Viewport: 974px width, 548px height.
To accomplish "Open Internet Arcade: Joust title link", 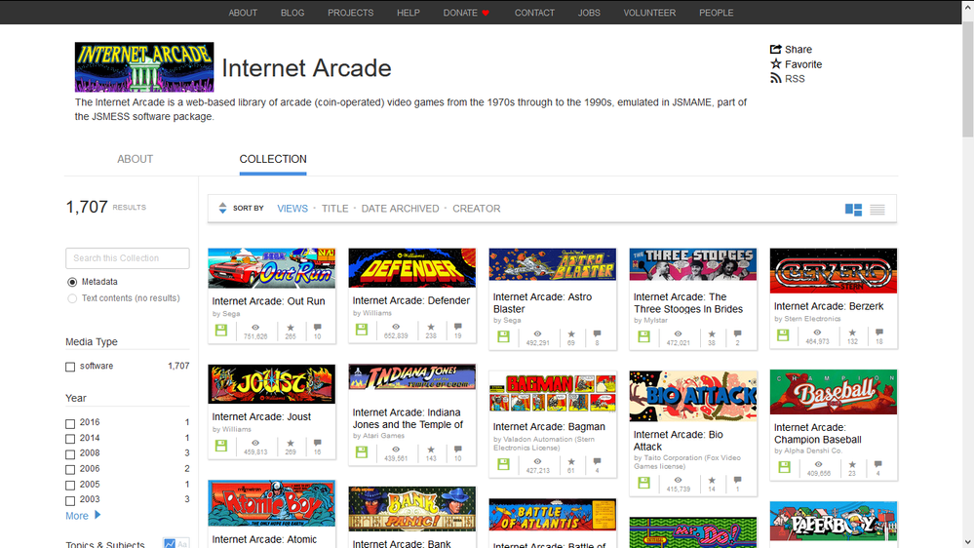I will click(261, 416).
